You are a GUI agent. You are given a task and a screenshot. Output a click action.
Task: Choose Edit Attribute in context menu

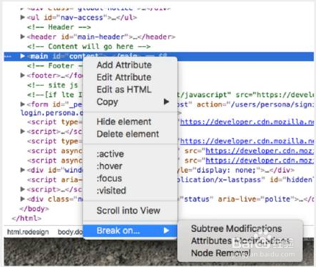coord(124,77)
